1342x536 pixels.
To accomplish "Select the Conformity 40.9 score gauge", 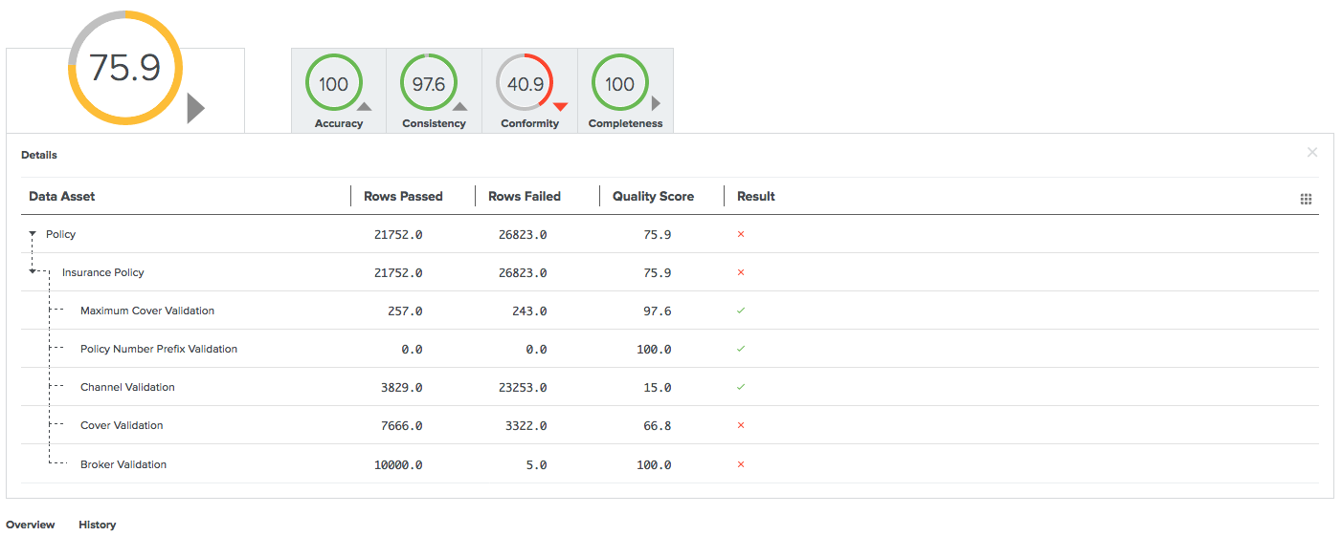I will point(525,84).
